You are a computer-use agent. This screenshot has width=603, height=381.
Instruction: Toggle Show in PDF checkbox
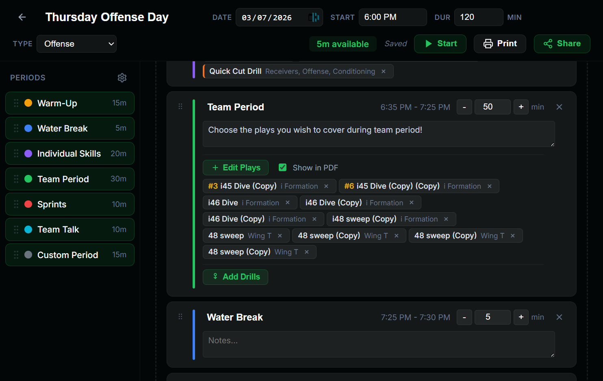pos(283,168)
